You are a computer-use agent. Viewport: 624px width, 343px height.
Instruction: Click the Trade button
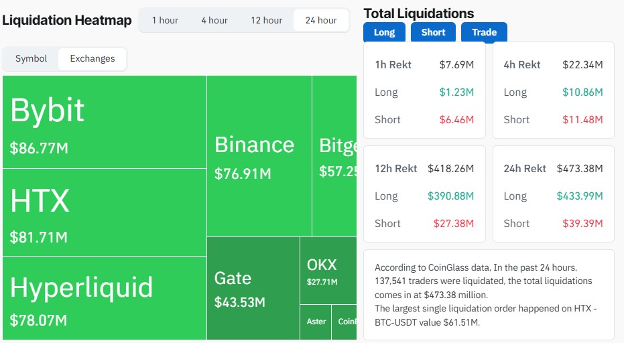pos(484,32)
